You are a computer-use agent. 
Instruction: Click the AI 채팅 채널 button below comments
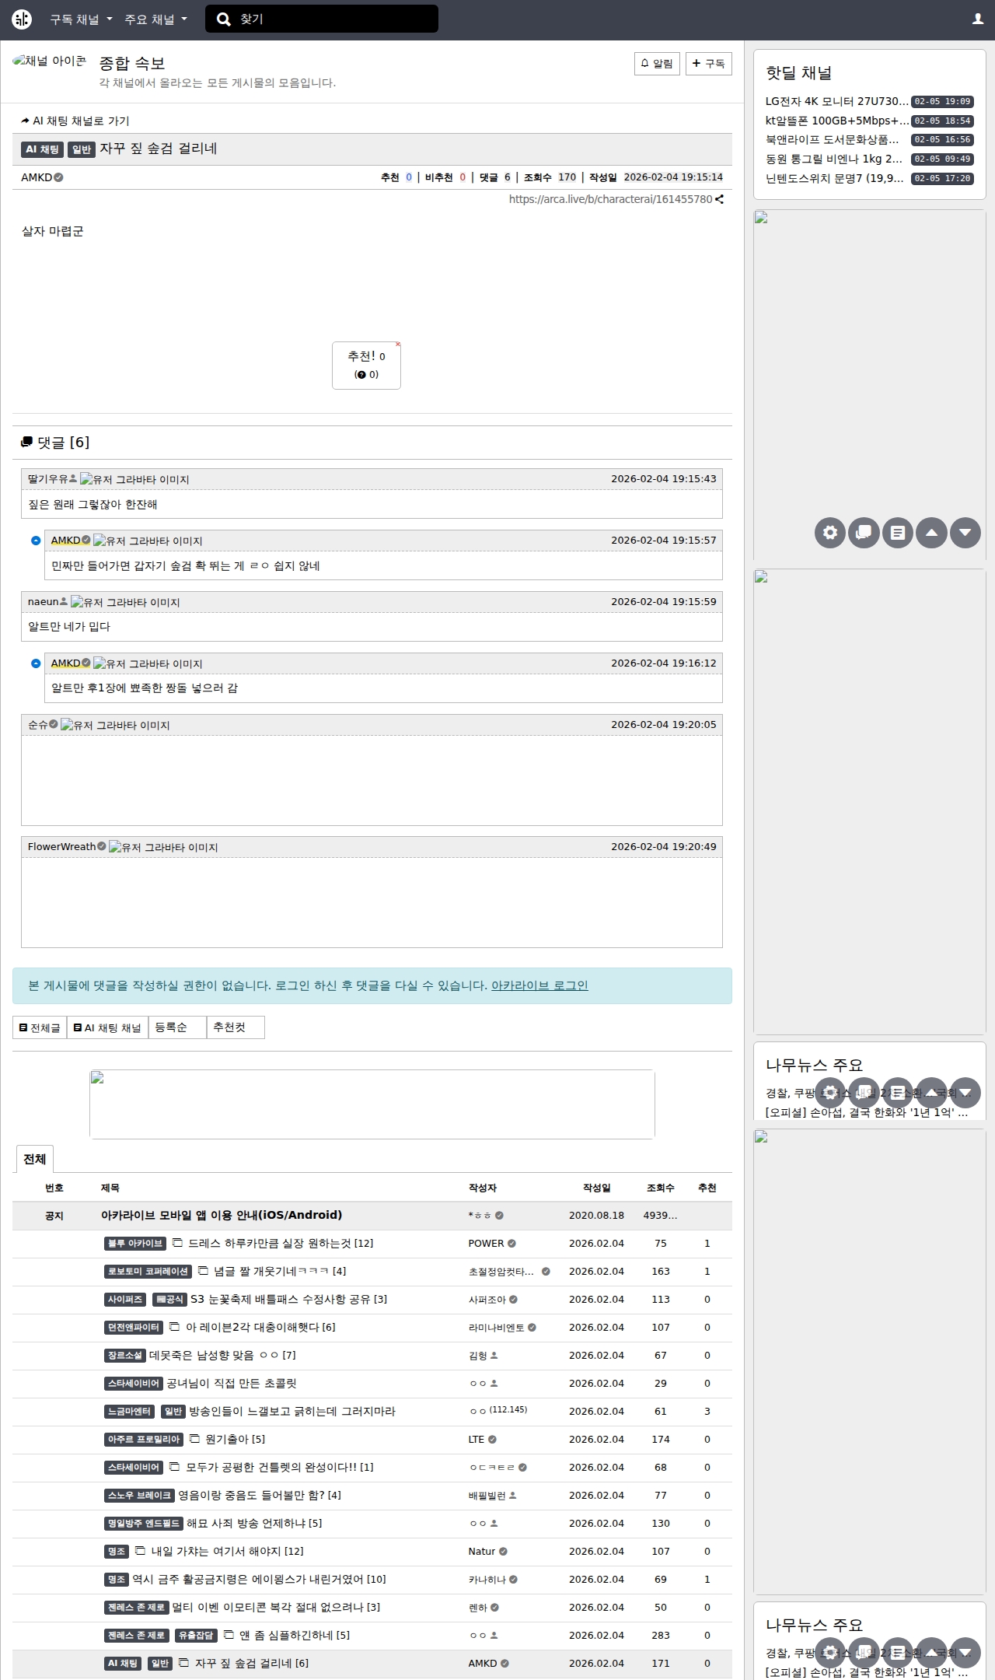(107, 1027)
